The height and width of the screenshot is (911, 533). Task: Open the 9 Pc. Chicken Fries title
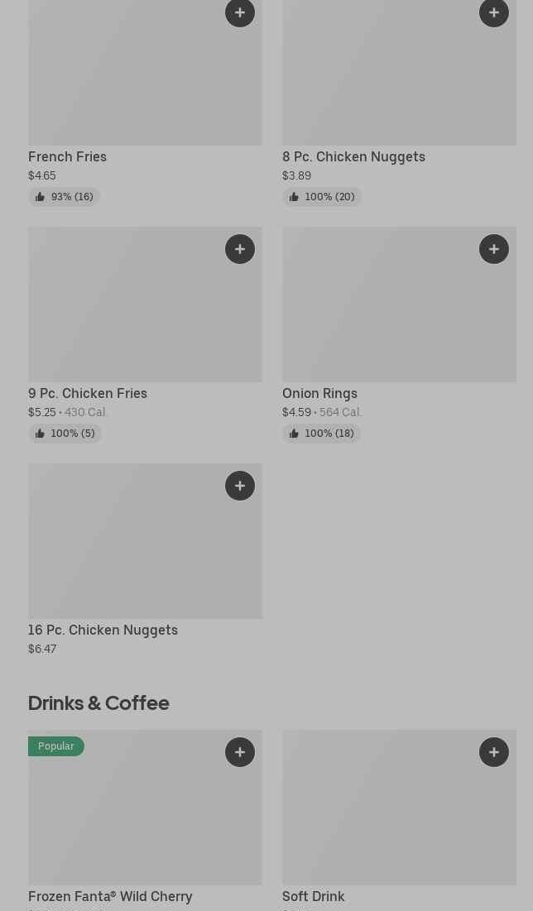pos(88,393)
